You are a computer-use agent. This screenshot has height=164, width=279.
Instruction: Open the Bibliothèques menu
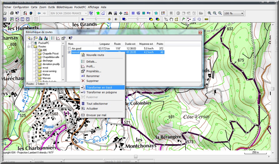pos(65,7)
